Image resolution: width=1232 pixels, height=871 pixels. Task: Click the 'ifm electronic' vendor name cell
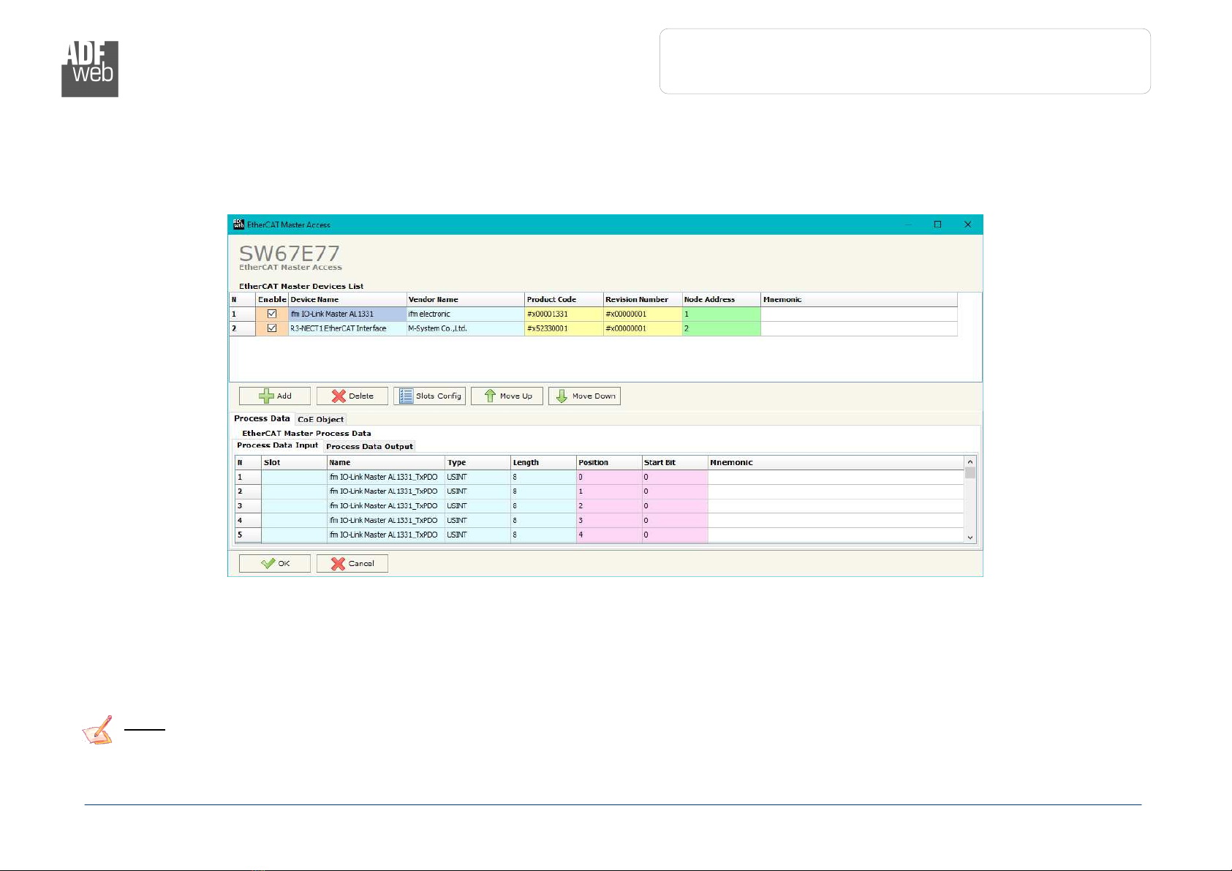[466, 314]
